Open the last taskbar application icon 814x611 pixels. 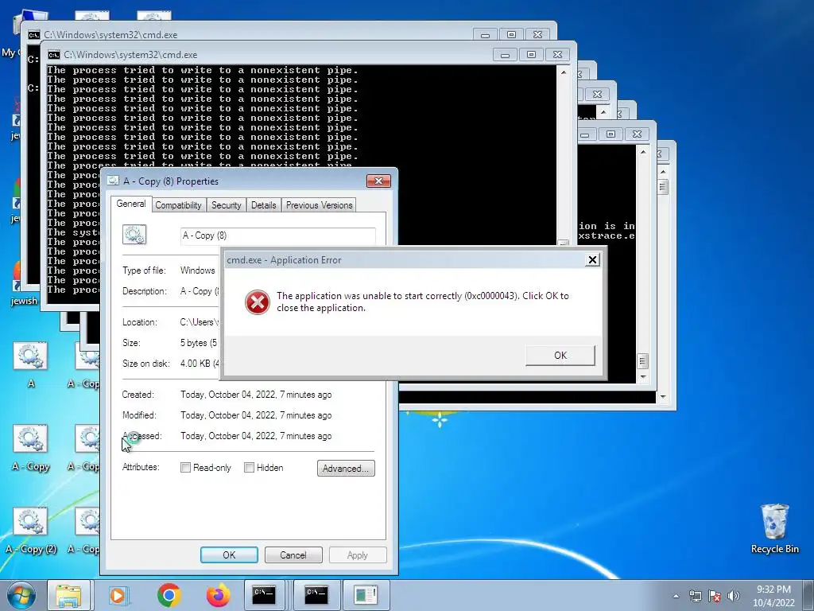366,595
